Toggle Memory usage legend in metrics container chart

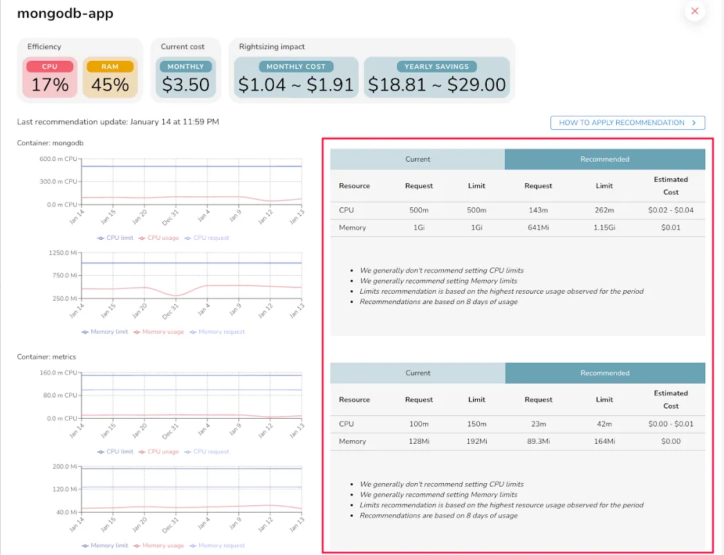pos(158,545)
